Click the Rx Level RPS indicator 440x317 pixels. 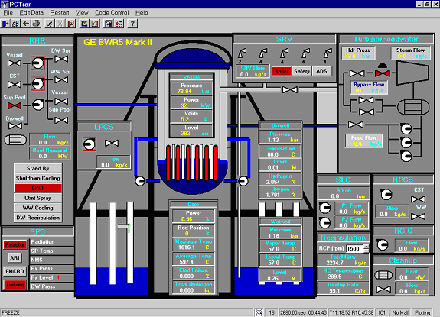(x=52, y=277)
